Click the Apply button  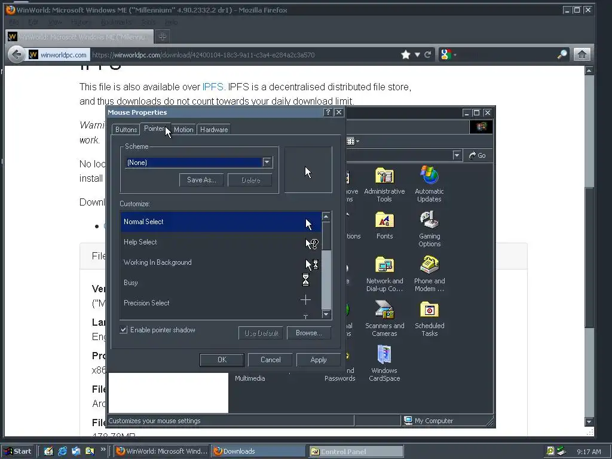[318, 360]
